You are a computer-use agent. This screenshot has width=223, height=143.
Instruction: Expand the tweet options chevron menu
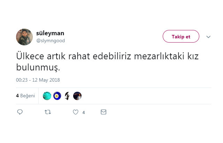[x=208, y=37]
